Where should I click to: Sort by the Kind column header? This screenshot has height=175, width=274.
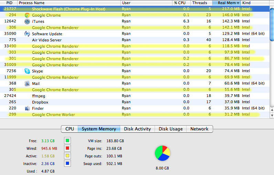coord(255,3)
